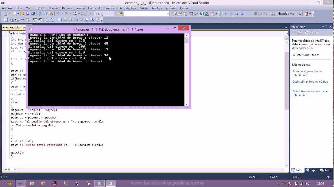Click Deshabilitar Solo mi código link

pyautogui.click(x=310, y=82)
